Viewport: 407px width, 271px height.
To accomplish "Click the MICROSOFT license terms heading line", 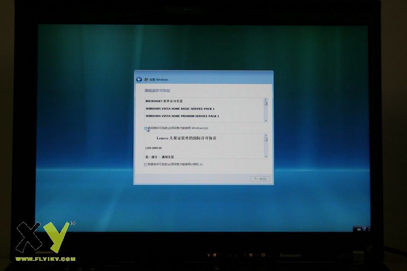I will 164,101.
